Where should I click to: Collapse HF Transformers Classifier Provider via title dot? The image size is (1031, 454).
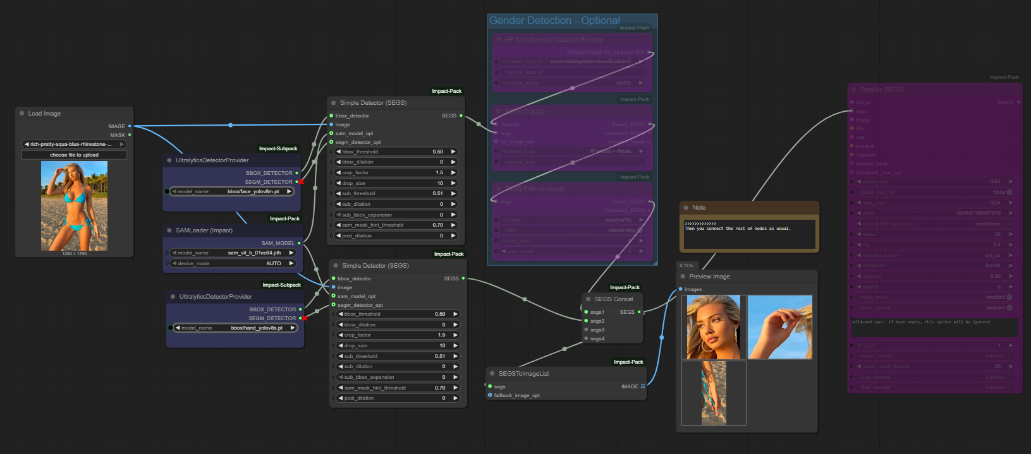tap(499, 40)
